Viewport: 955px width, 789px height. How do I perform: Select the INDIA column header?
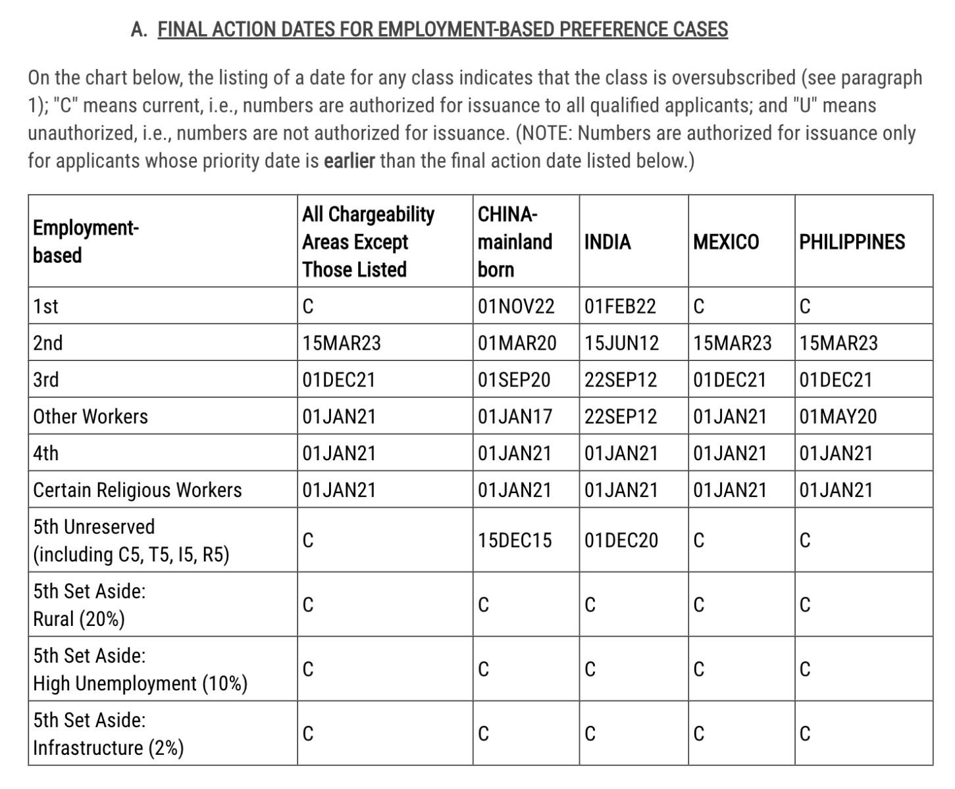[x=607, y=242]
